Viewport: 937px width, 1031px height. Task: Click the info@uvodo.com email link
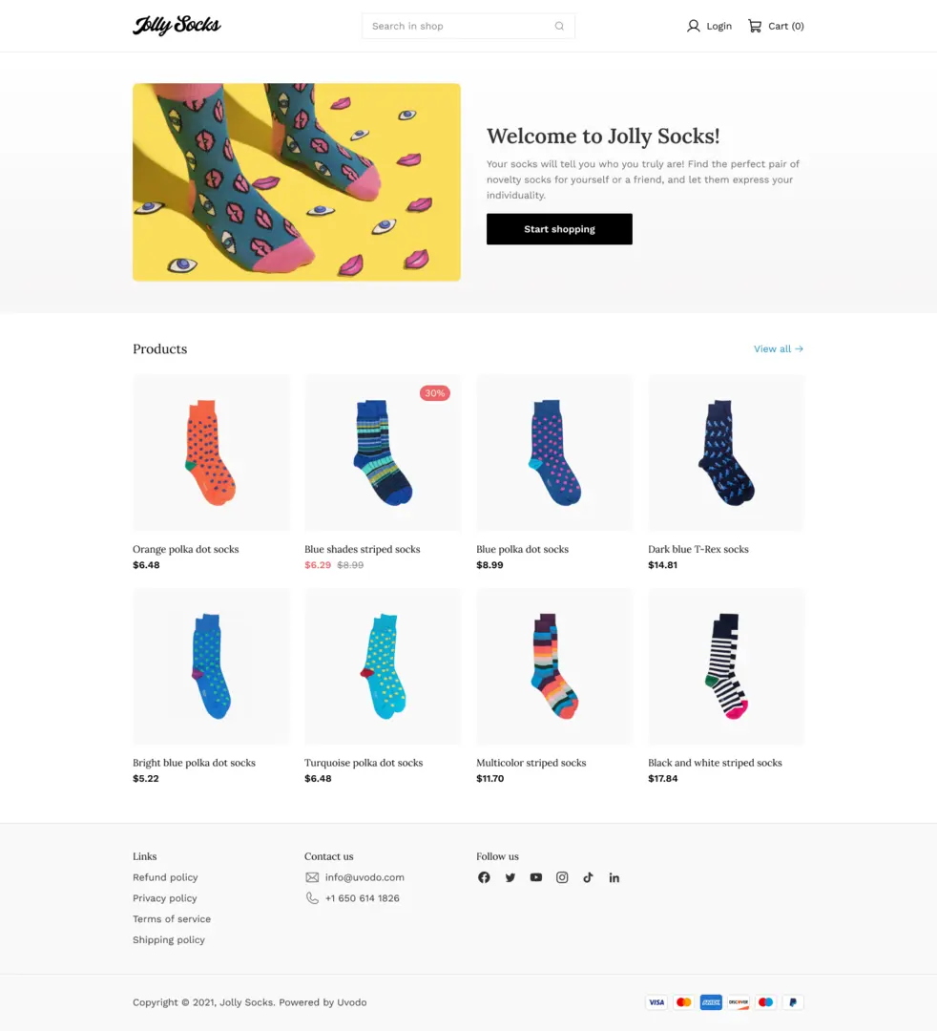[x=364, y=877]
